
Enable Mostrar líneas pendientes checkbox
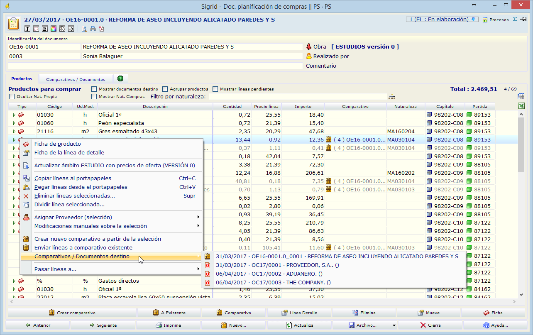(215, 89)
